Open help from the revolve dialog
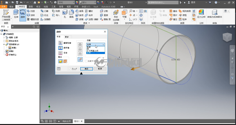The width and height of the screenshot is (236, 125). 59,69
